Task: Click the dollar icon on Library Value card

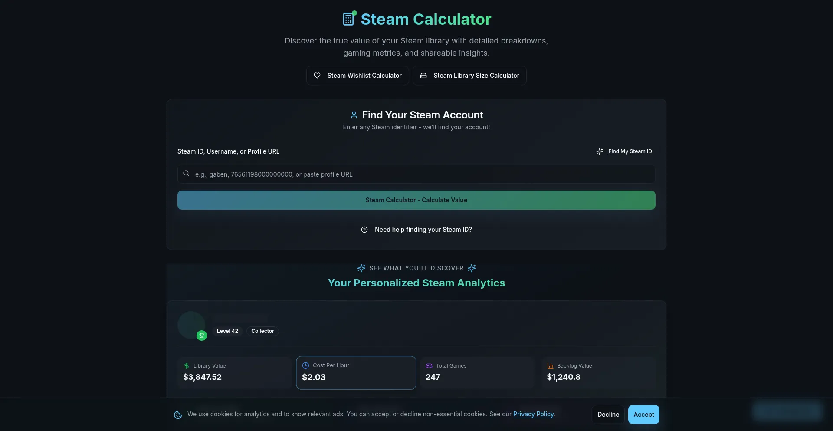Action: 187,366
